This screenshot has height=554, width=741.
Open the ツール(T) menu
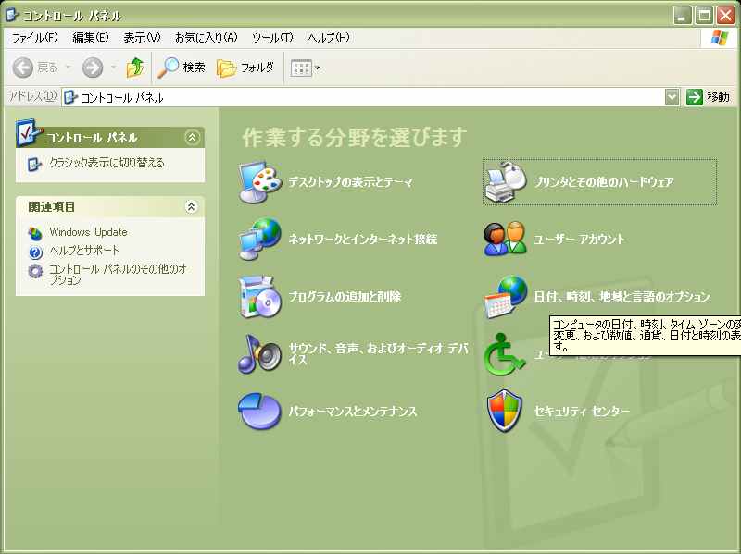(x=272, y=38)
